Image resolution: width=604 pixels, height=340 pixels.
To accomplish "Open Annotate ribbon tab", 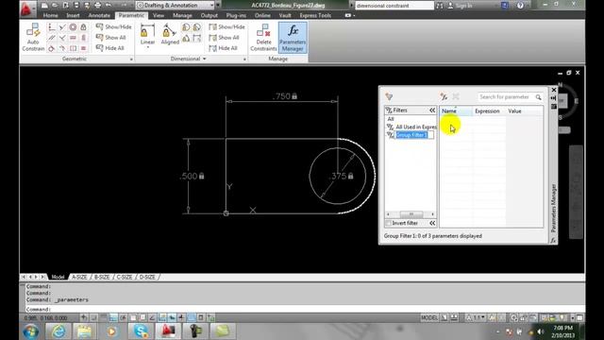I will pos(99,15).
